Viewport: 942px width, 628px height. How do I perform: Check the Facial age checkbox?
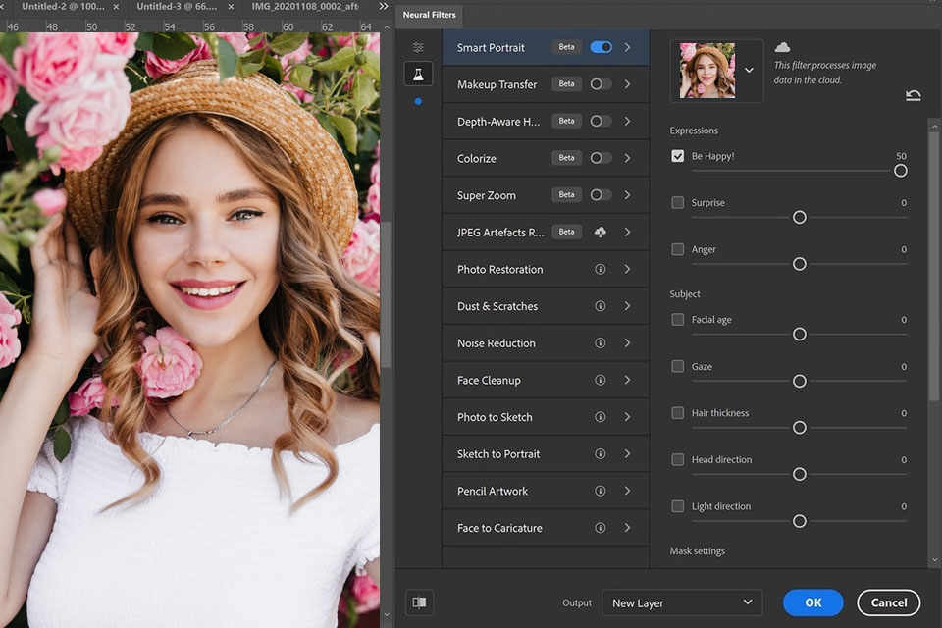678,320
